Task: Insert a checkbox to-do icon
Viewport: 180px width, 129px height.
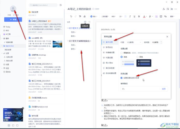Action: click(x=161, y=17)
